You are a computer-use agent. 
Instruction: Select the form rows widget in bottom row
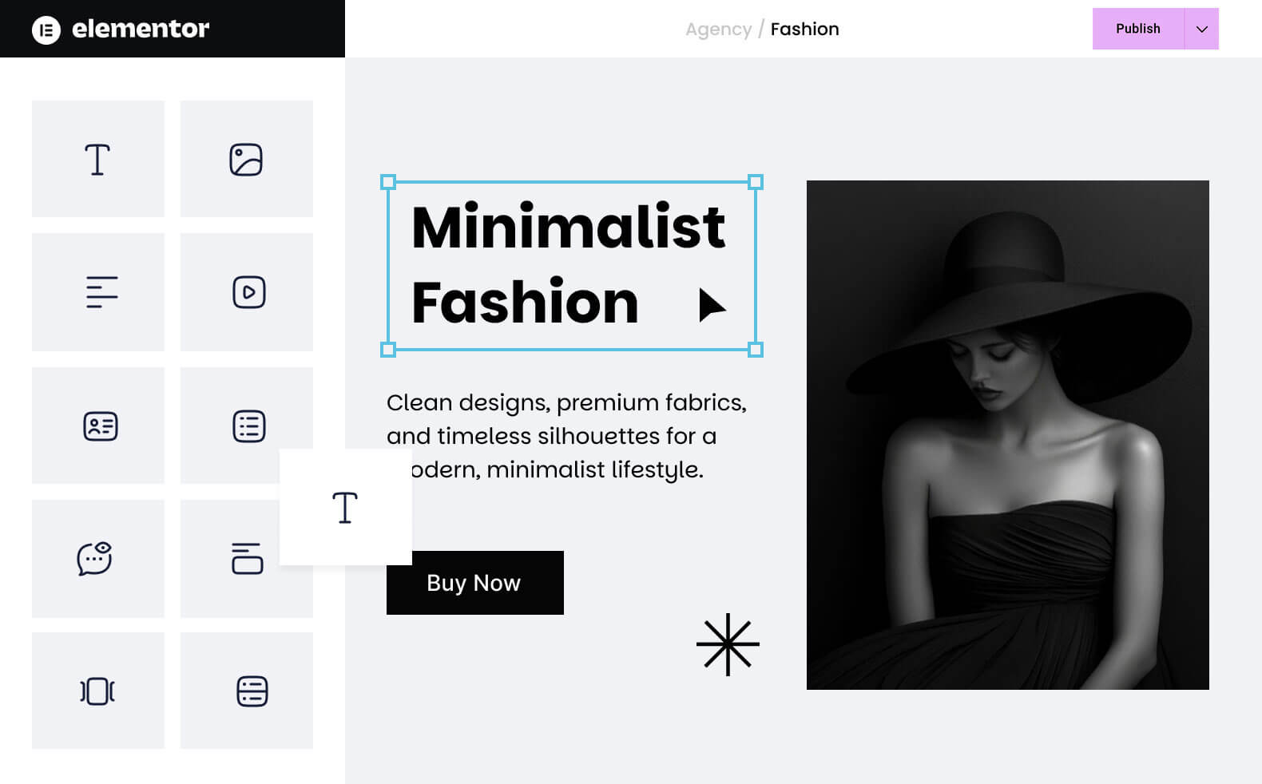[x=247, y=691]
